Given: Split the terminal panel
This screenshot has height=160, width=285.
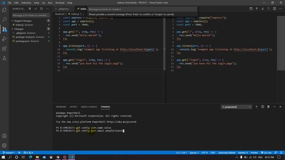Looking at the screenshot, I should coord(263,107).
